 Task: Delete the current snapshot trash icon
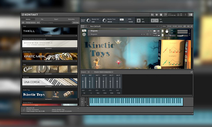click(x=150, y=34)
